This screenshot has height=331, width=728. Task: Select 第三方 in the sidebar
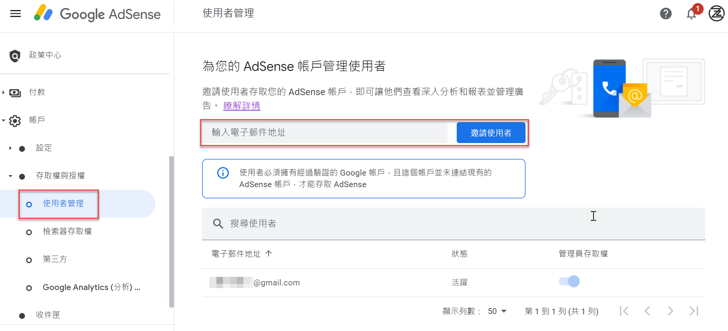pyautogui.click(x=55, y=259)
